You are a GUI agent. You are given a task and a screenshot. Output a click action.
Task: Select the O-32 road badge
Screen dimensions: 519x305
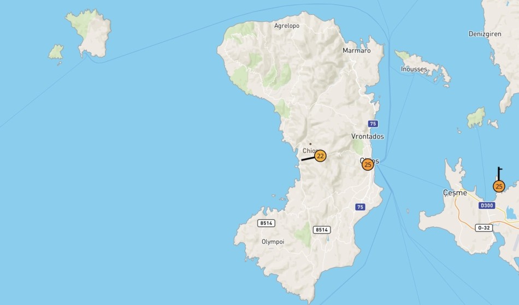pos(484,228)
